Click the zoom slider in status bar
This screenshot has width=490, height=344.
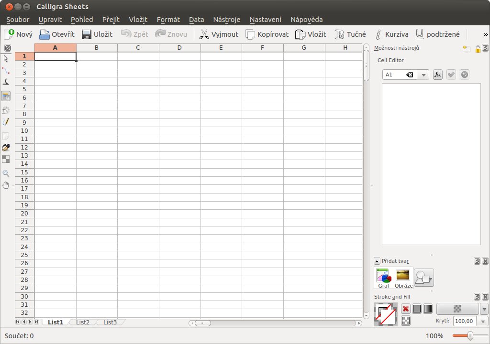[x=470, y=335]
